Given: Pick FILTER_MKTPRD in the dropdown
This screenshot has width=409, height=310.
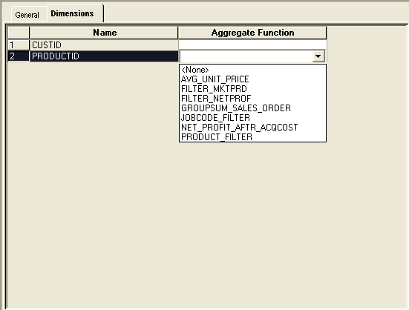Looking at the screenshot, I should pyautogui.click(x=252, y=89).
